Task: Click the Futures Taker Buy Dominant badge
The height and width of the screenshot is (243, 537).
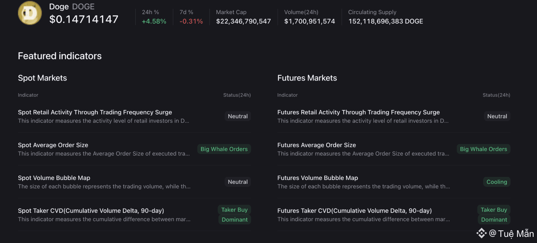Action: (x=494, y=215)
